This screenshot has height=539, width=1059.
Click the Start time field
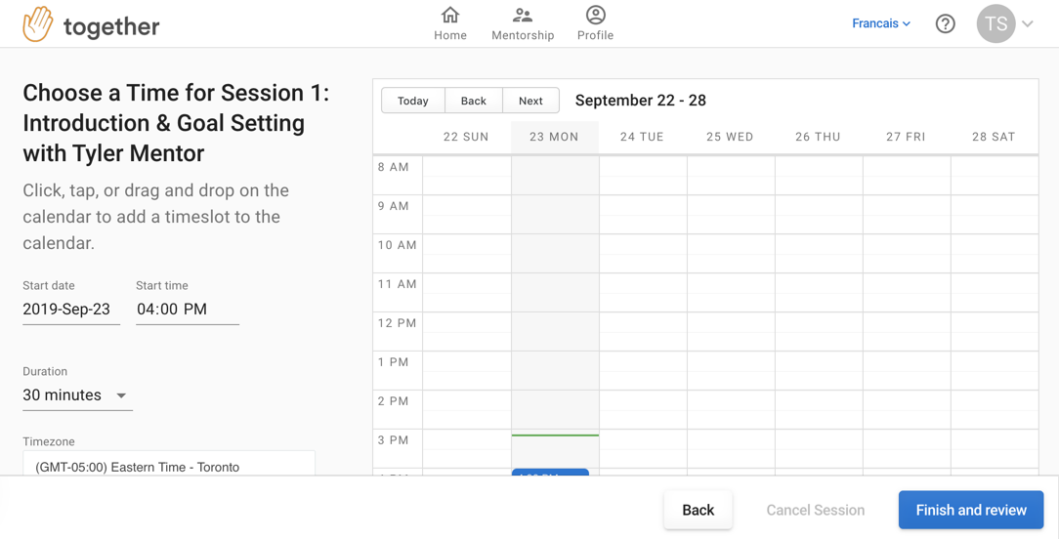click(x=187, y=310)
